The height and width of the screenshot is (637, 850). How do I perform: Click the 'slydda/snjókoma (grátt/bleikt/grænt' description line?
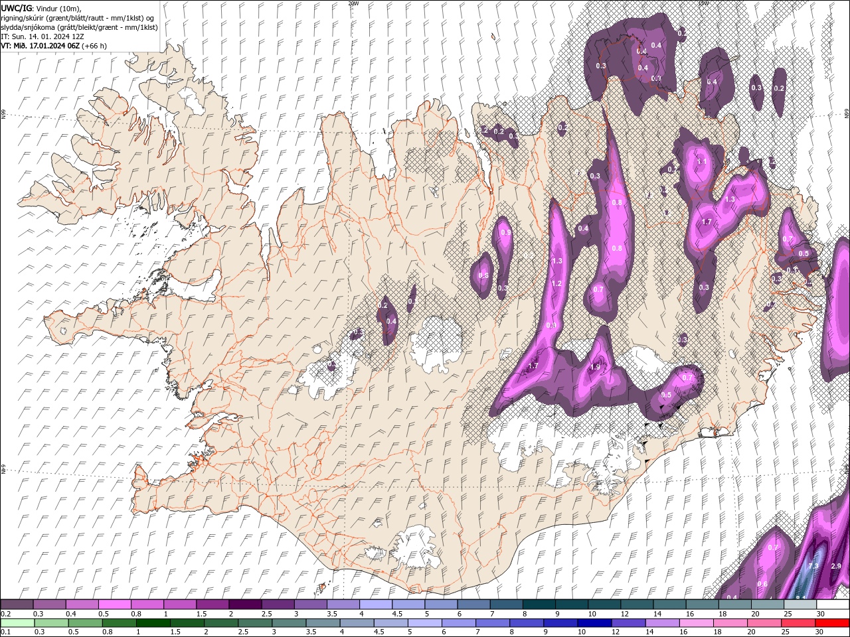80,27
